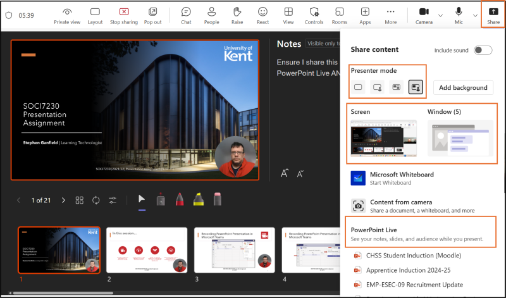Open Private view in meeting toolbar
Viewport: 506px width, 298px height.
(67, 16)
